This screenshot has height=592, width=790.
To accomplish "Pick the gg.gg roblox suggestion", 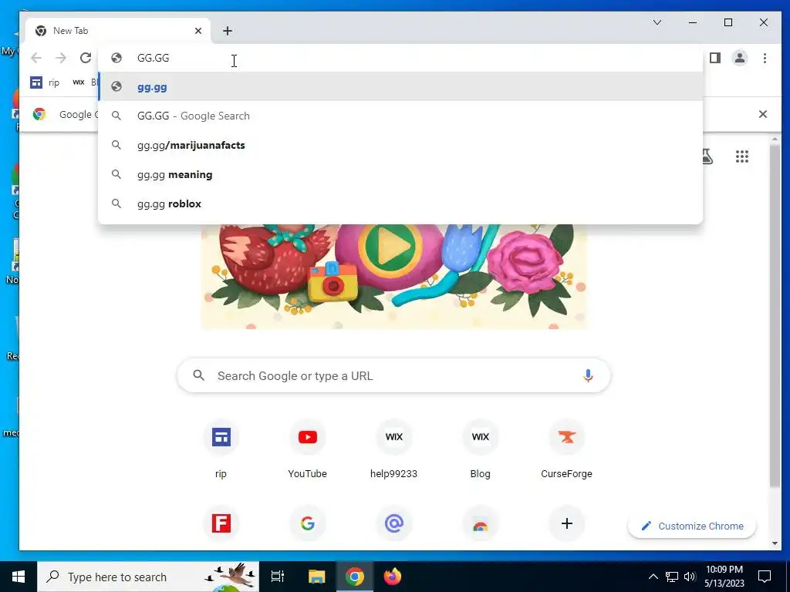I will pyautogui.click(x=400, y=203).
